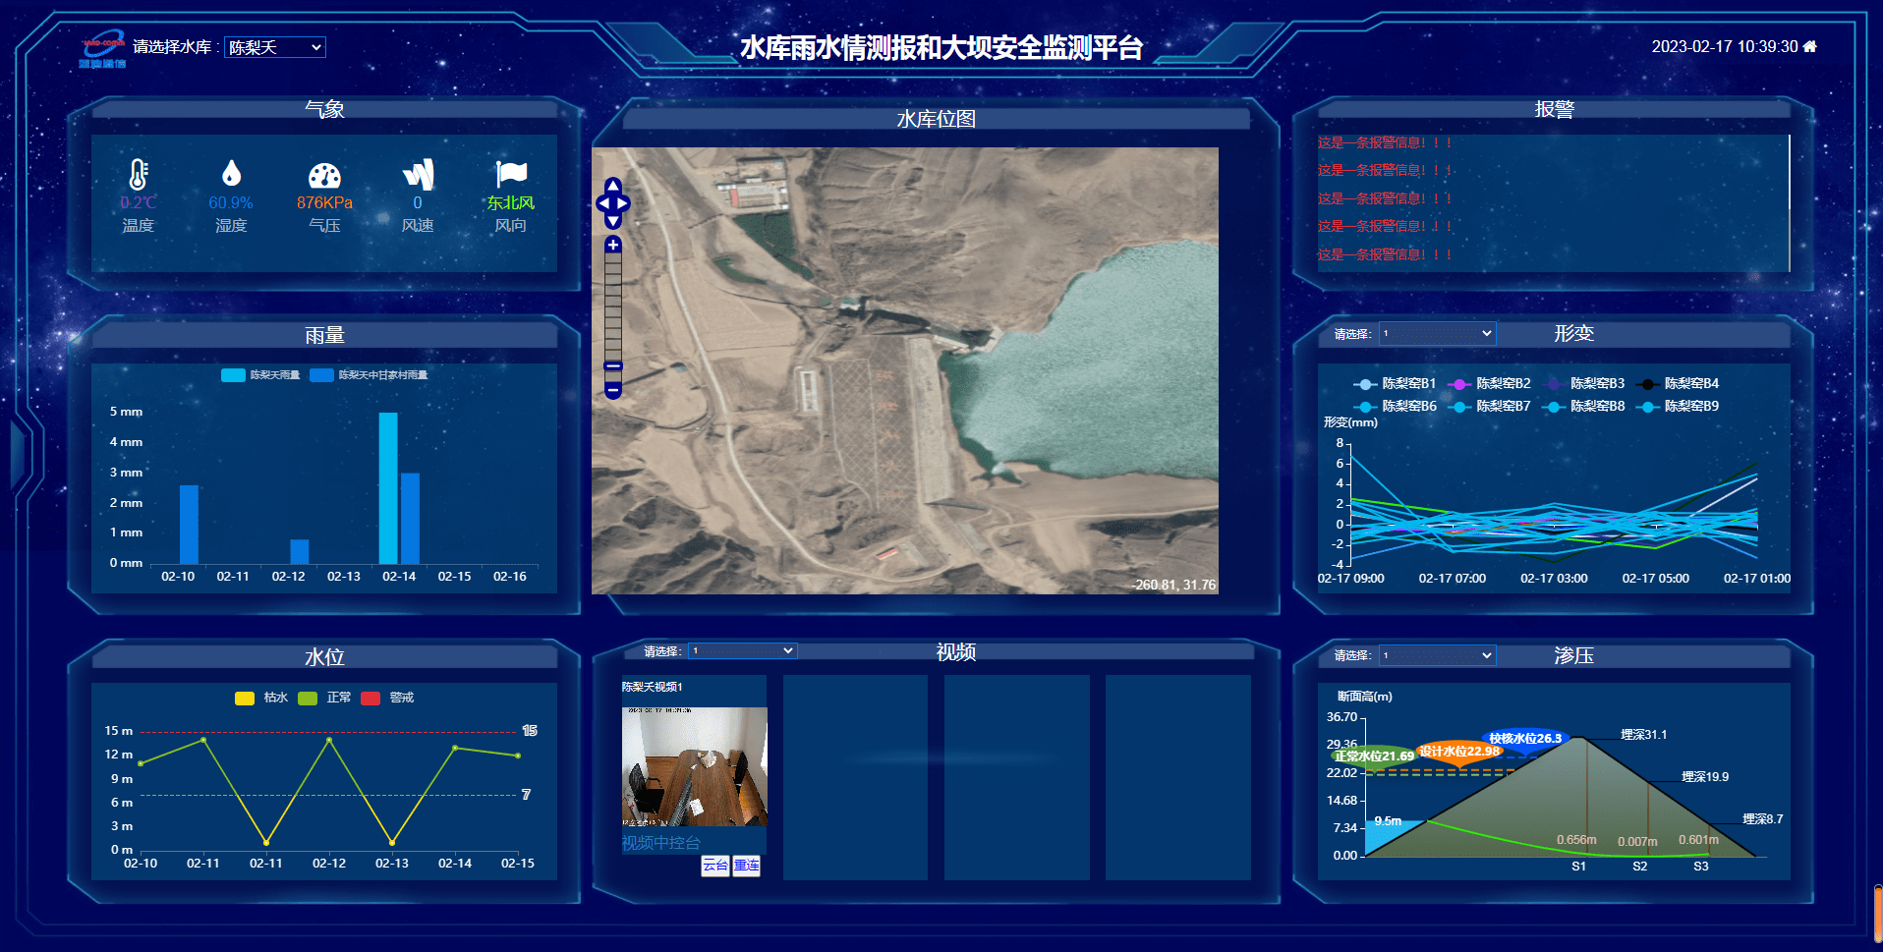
Task: Open the reservoir selector dropdown 陈梨天
Action: 275,47
